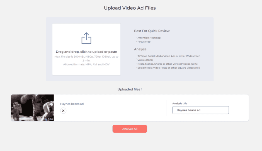
Task: Click the 0:26 duration on the thumbnail
Action: [x=50, y=119]
